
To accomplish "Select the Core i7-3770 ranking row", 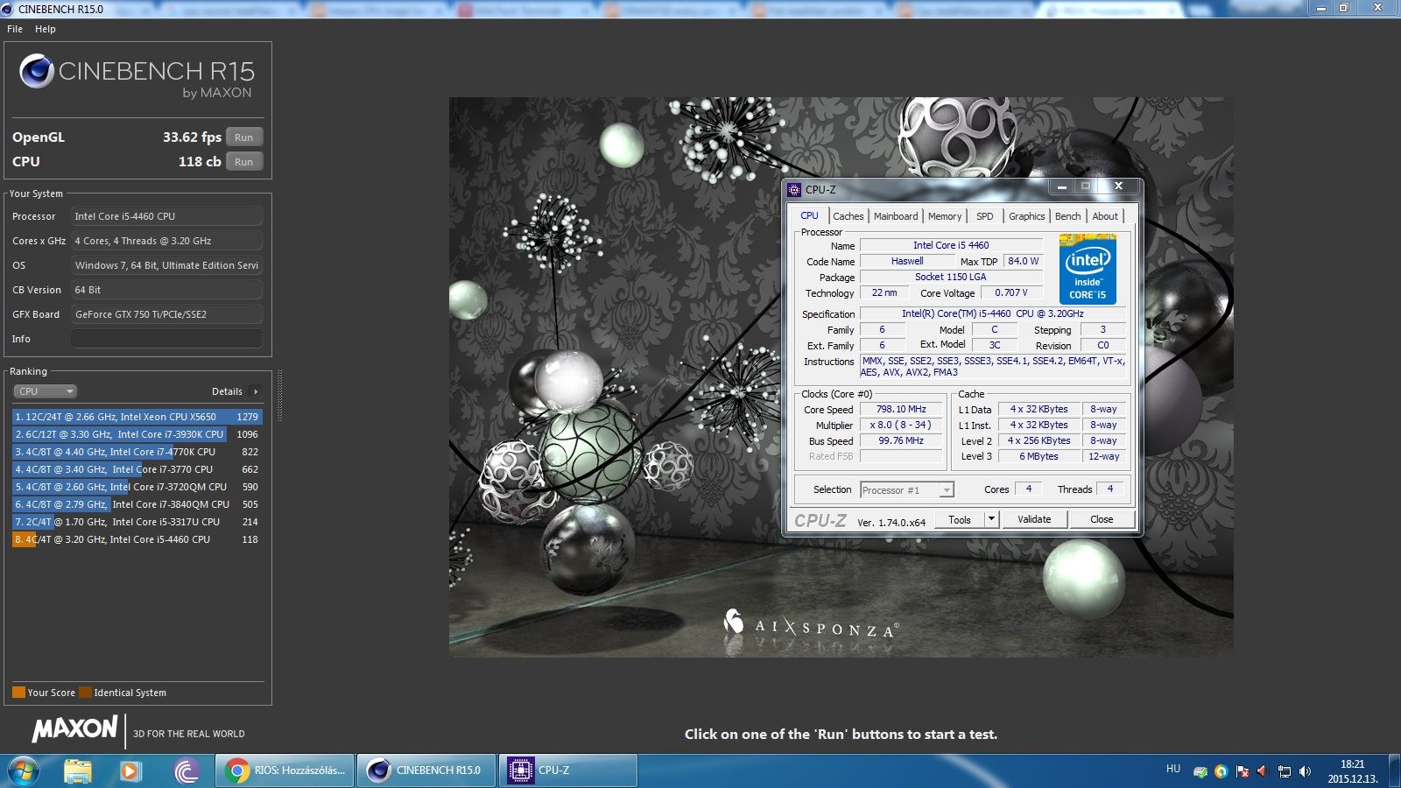I will (x=137, y=469).
